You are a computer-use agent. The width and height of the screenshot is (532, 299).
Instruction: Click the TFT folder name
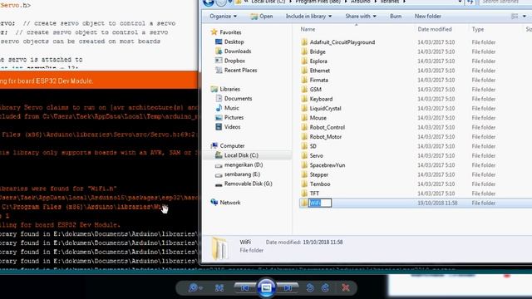(314, 194)
